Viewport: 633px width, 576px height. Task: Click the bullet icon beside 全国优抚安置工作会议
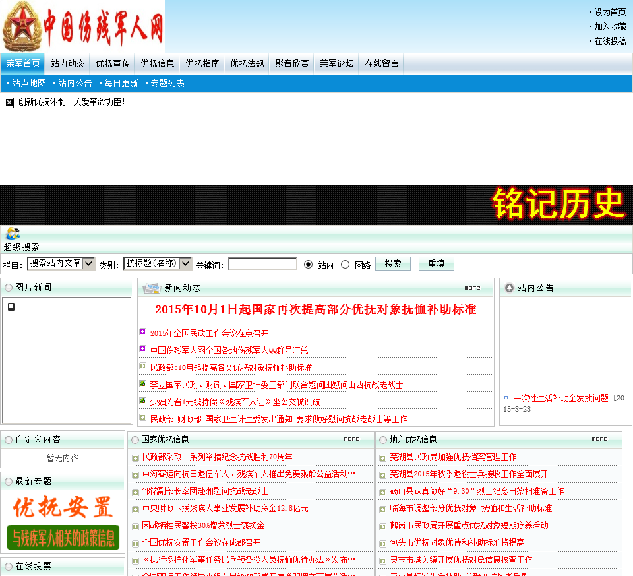[x=135, y=544]
